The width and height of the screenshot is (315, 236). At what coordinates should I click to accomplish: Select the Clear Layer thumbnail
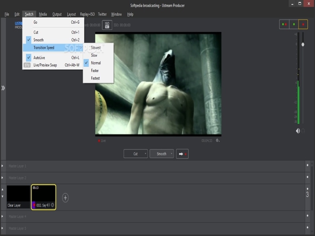pos(18,197)
